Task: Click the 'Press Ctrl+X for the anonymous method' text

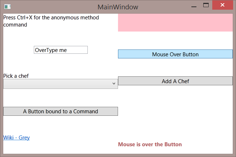Action: pos(51,18)
